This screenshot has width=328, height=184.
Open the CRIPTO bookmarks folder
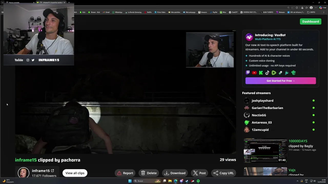311,12
